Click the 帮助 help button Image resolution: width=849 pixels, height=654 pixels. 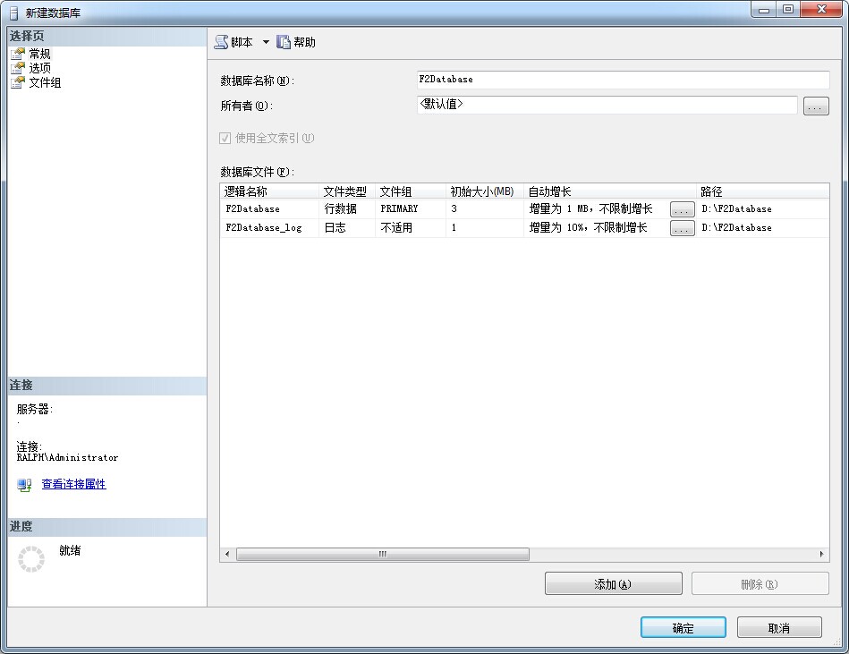tap(296, 42)
